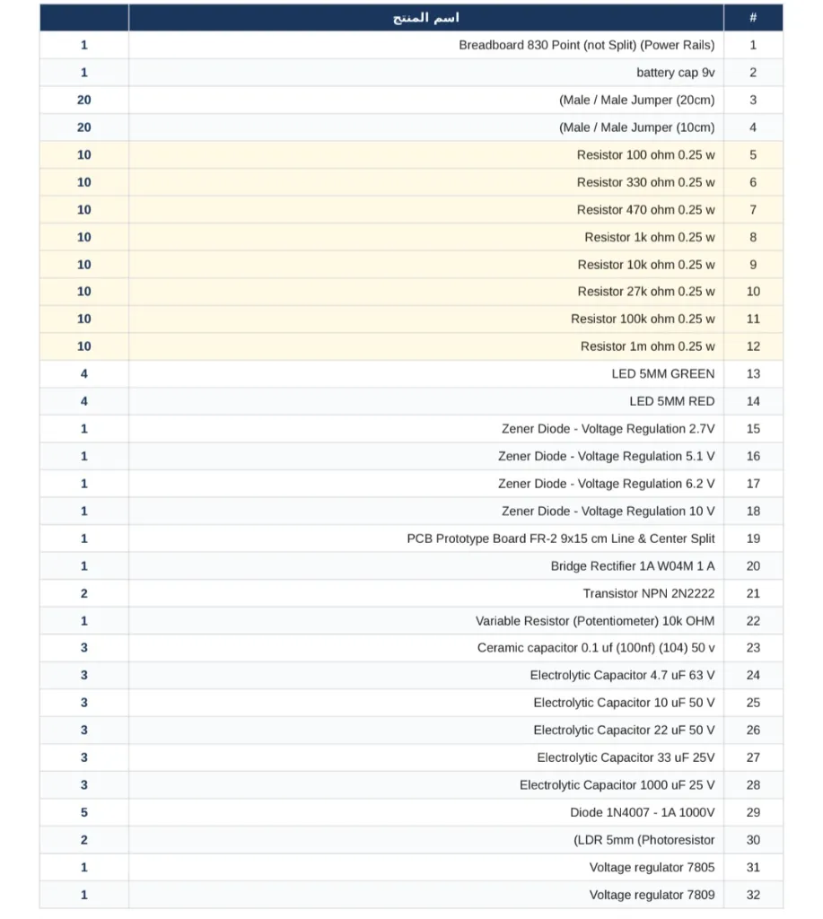This screenshot has width=823, height=919.
Task: Click row number 29 in # column
Action: pos(753,813)
